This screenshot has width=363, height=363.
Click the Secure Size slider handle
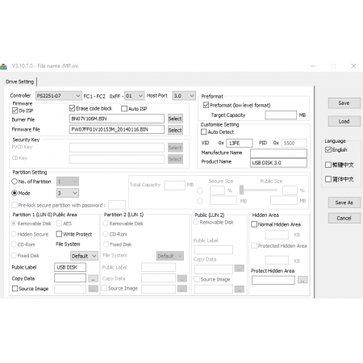point(242,190)
